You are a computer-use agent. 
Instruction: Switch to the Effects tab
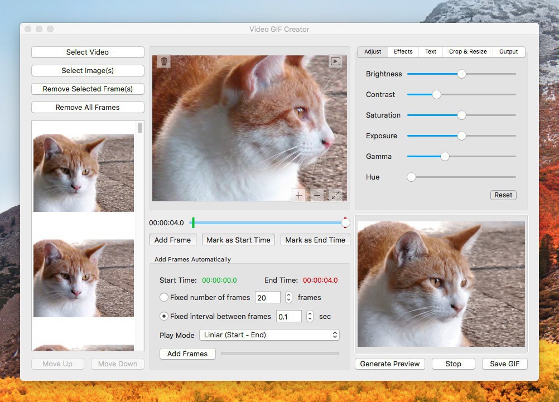pos(403,52)
